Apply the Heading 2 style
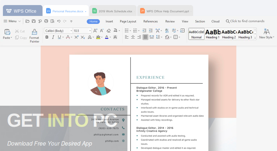This screenshot has width=277, height=151. click(229, 34)
